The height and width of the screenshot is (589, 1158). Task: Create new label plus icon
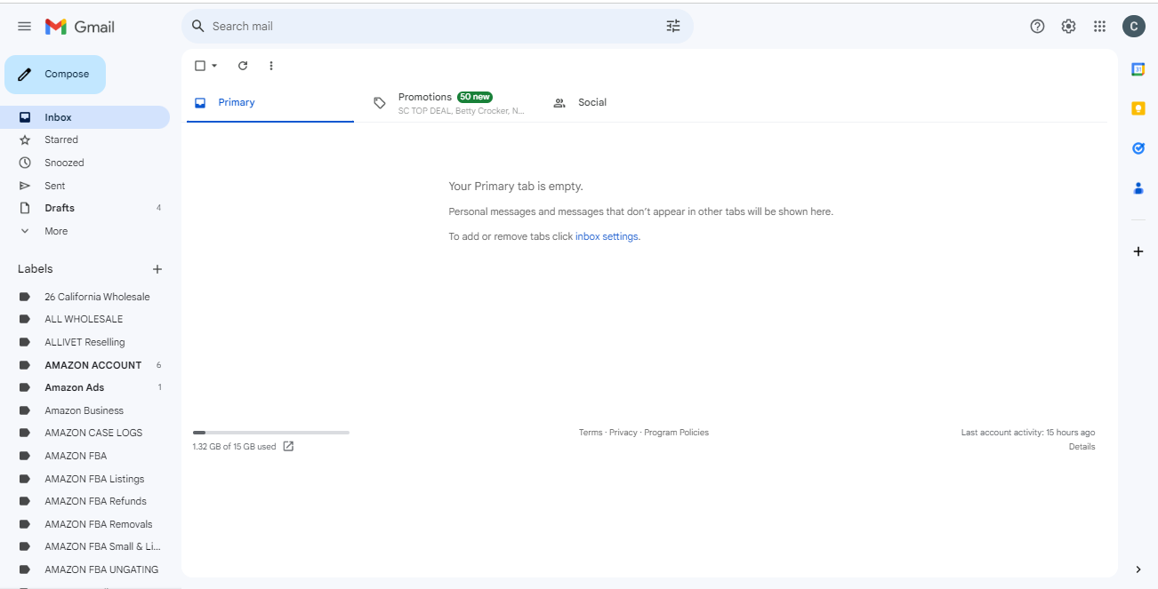pos(157,269)
